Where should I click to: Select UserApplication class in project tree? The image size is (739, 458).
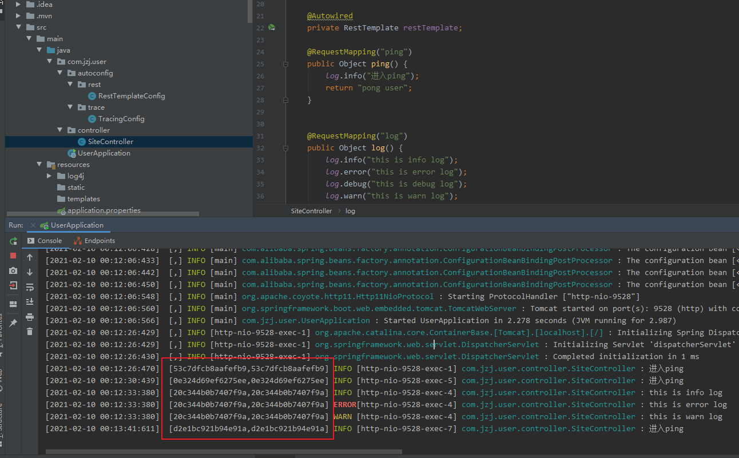(x=104, y=153)
